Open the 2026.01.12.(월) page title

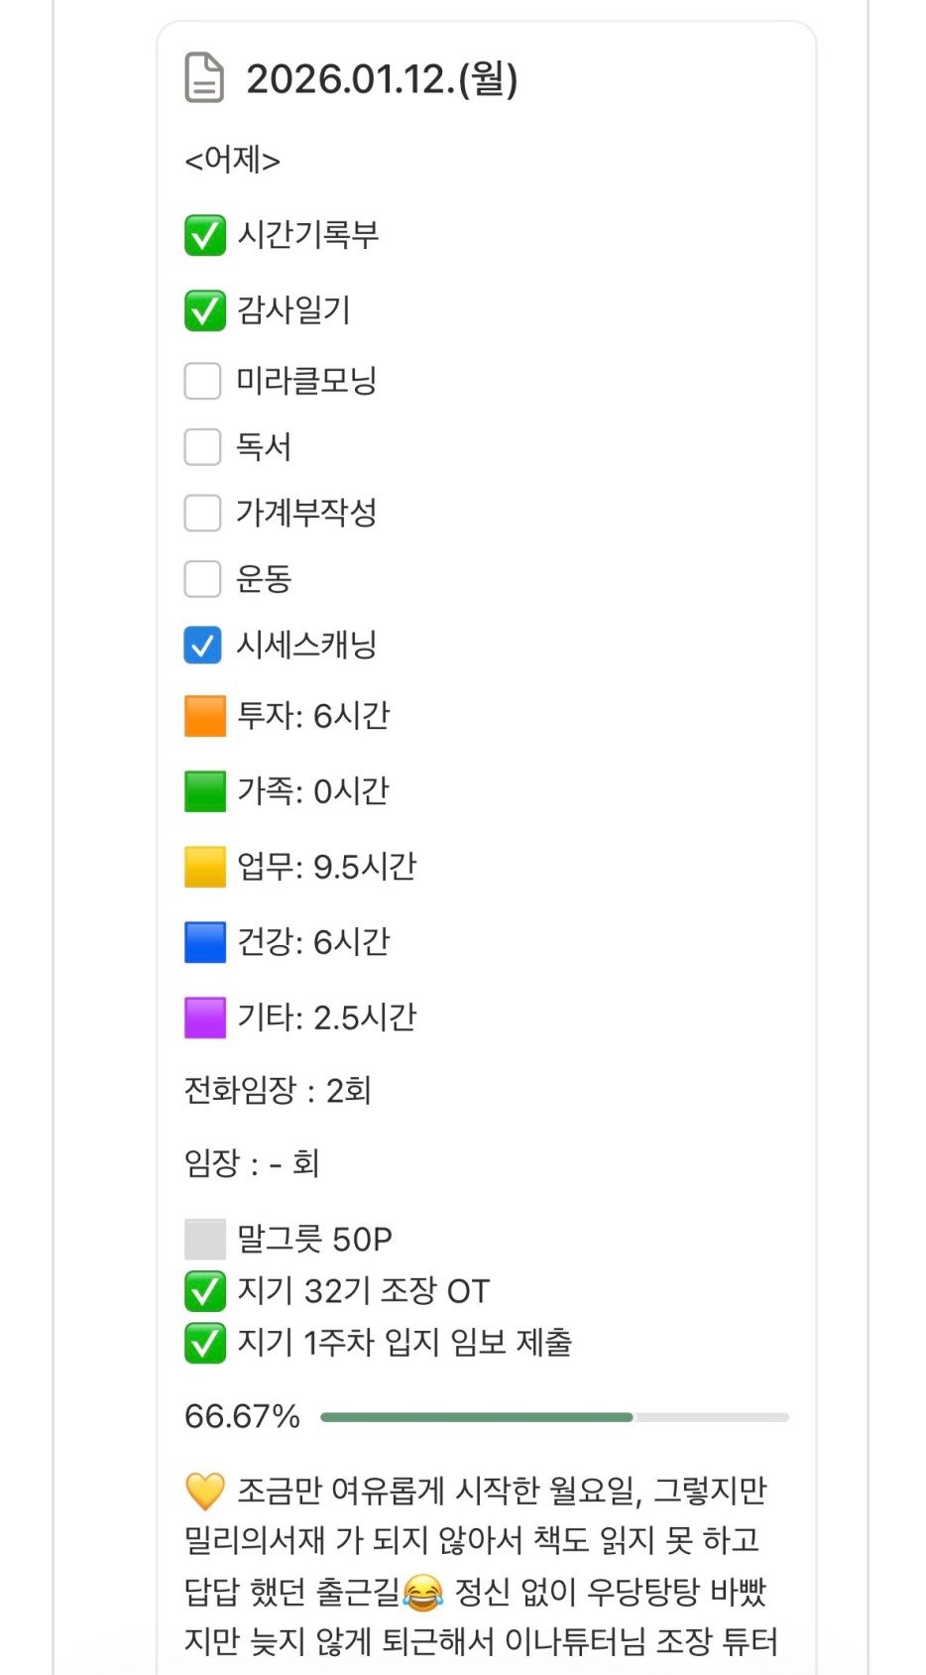click(382, 79)
